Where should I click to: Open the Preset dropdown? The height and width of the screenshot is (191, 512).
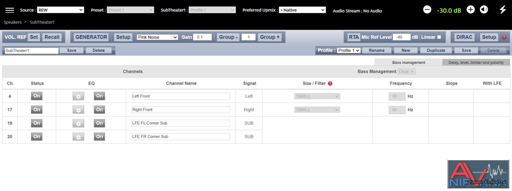pos(130,10)
